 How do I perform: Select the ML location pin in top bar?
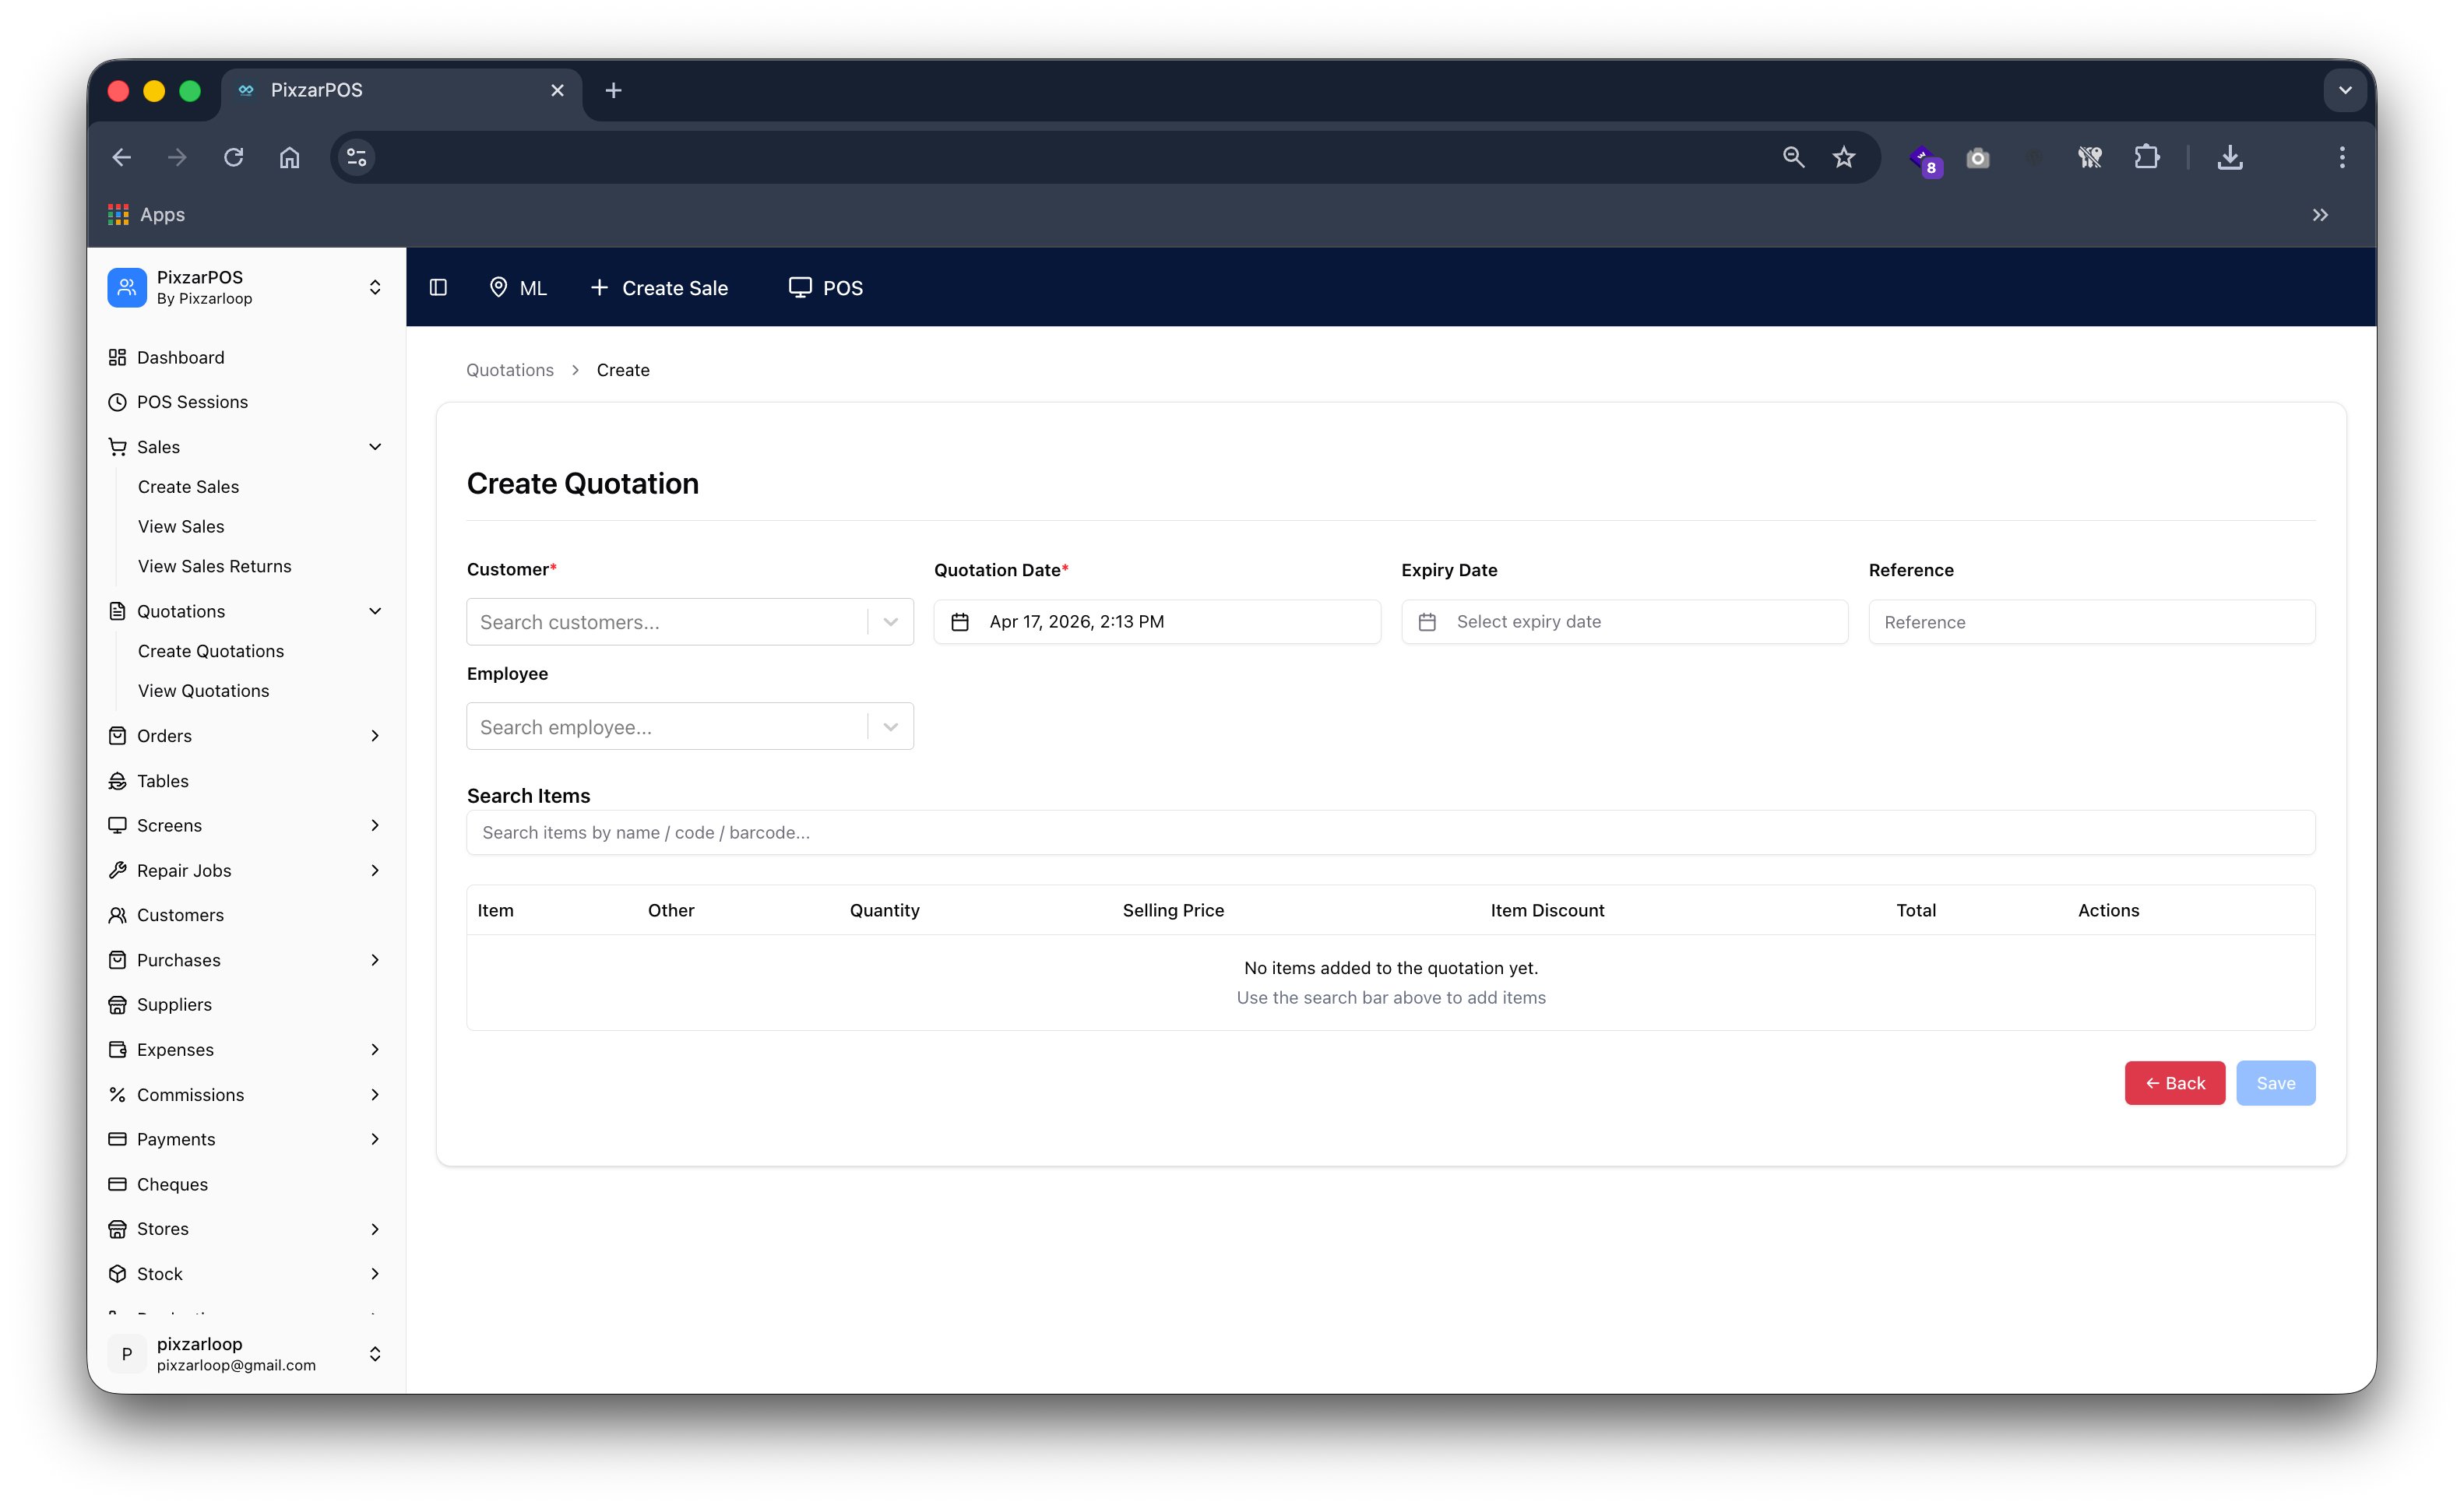click(500, 287)
